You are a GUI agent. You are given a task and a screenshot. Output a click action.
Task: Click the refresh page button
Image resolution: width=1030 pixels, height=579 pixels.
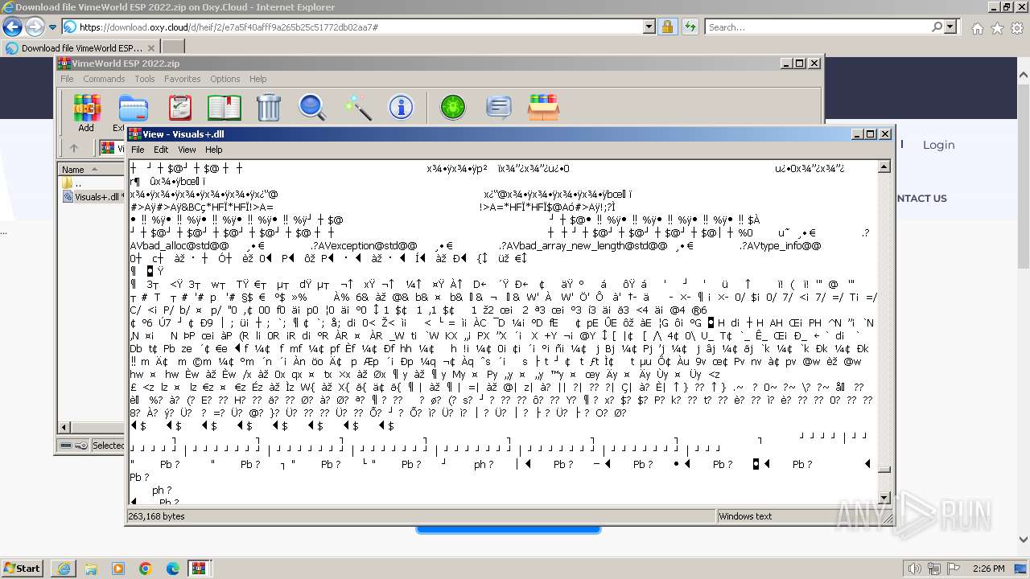690,27
